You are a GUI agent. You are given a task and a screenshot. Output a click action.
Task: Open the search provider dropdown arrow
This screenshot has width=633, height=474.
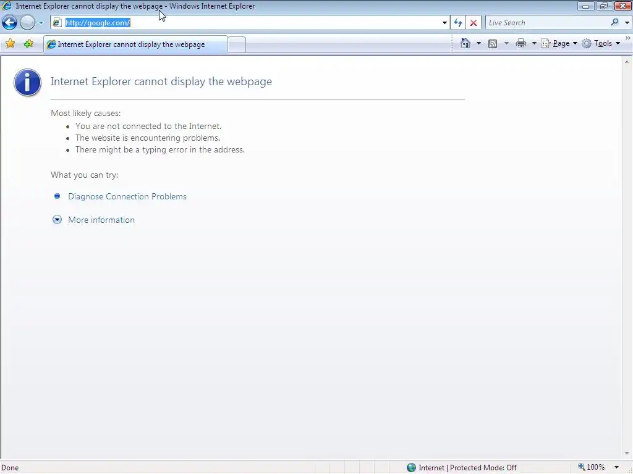click(x=627, y=23)
